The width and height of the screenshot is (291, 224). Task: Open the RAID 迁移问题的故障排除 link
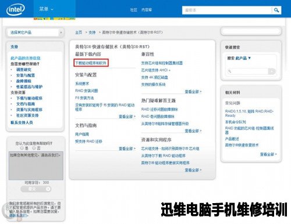pos(159,109)
